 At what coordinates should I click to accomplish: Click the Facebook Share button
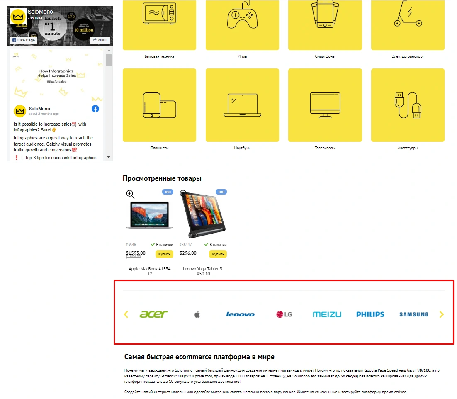click(x=100, y=40)
